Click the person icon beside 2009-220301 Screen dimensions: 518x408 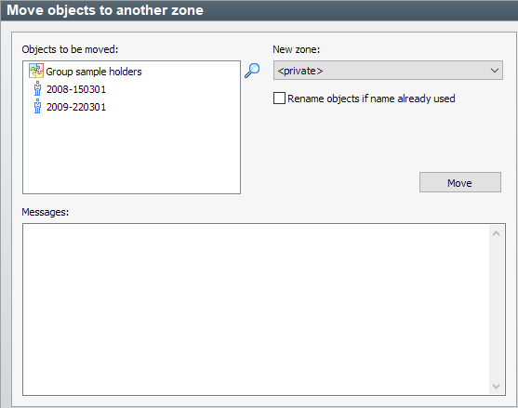[x=37, y=106]
